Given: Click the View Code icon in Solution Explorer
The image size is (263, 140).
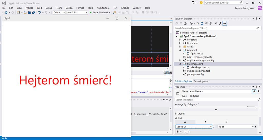Looking at the screenshot, I should click(216, 23).
